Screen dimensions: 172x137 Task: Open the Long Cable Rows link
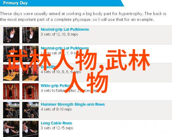[57, 123]
